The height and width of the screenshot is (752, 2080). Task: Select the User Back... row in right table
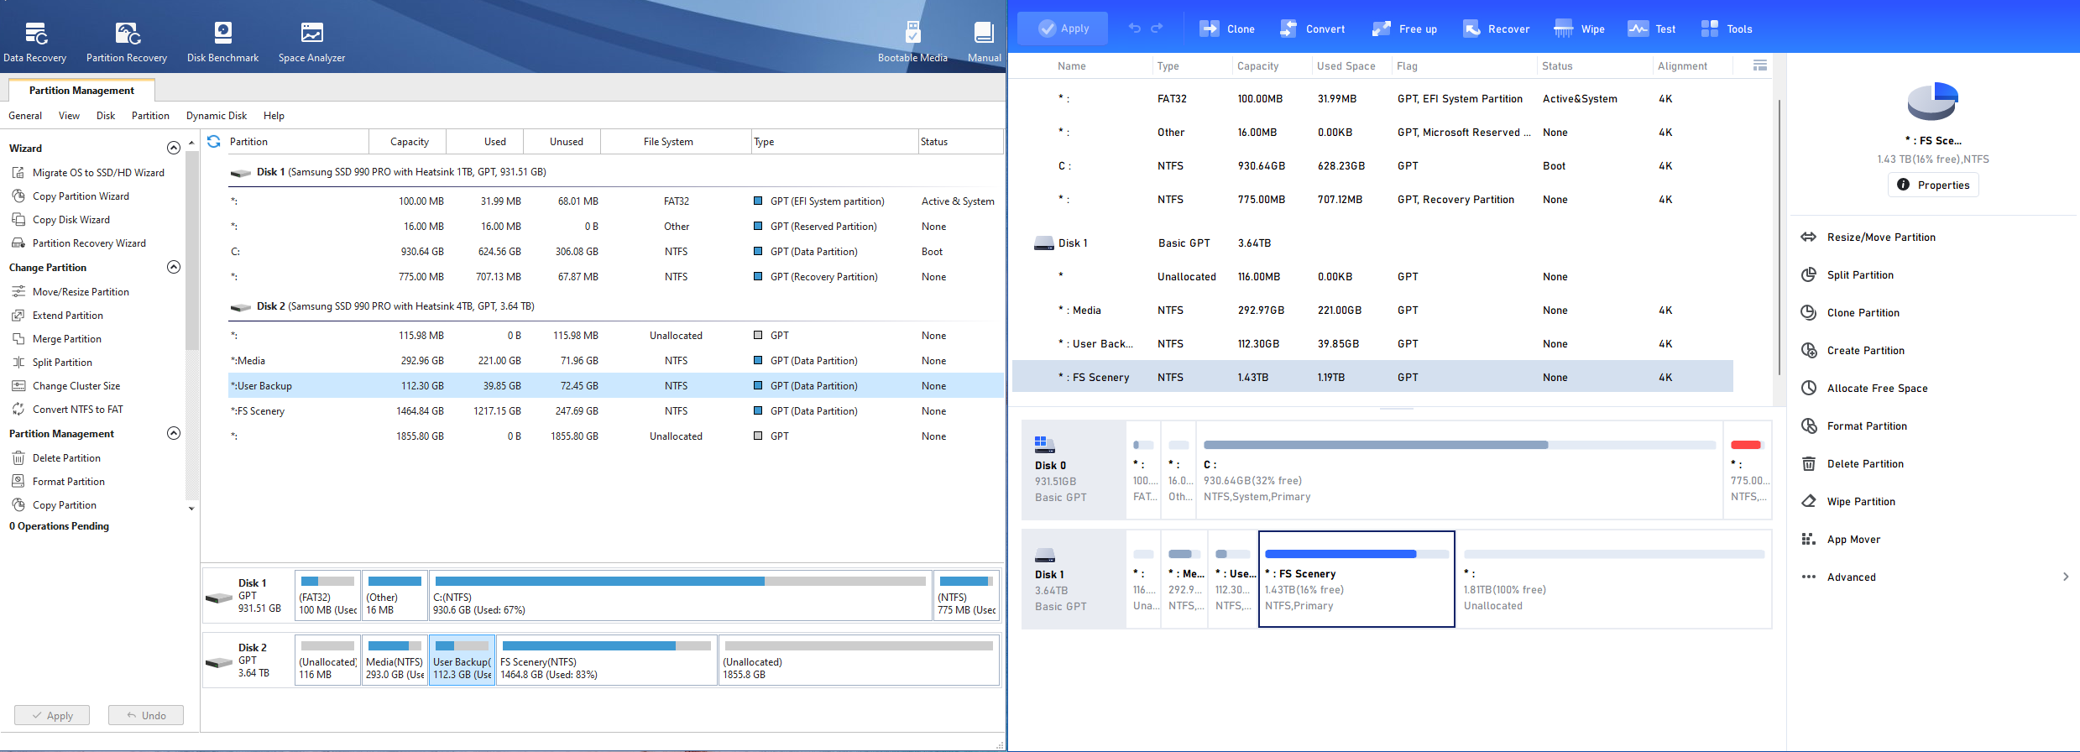(1372, 344)
